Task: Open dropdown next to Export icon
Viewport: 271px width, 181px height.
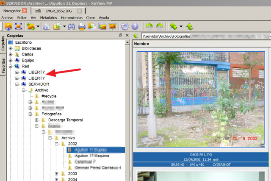Action: click(x=64, y=26)
